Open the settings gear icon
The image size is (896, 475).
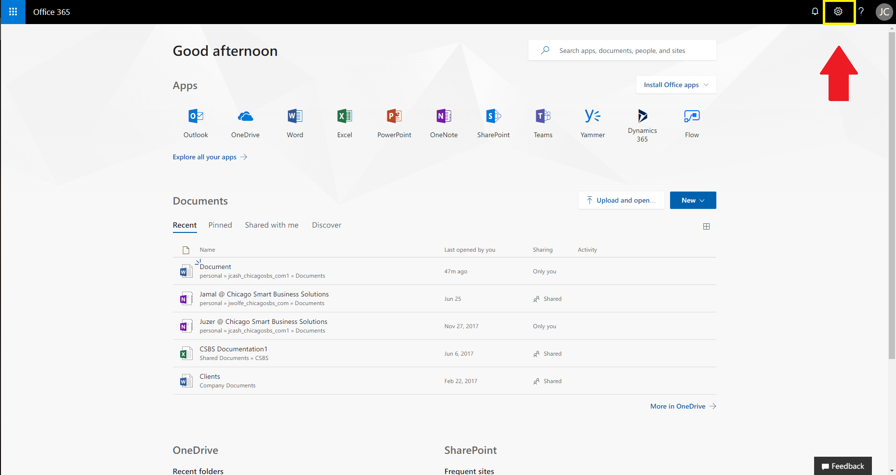[838, 12]
